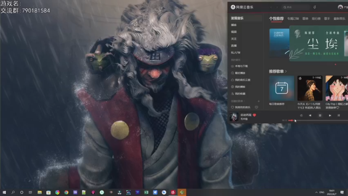Image resolution: width=348 pixels, height=196 pixels.
Task: Click the City Pop playlist title text
Action: click(x=336, y=105)
